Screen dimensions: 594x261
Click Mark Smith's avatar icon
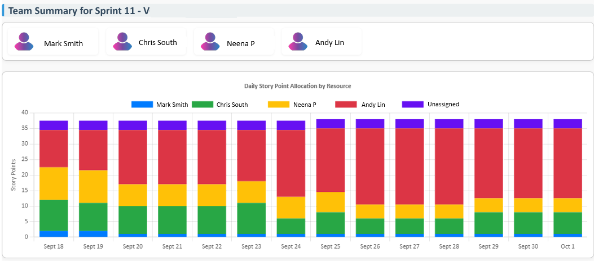point(24,42)
